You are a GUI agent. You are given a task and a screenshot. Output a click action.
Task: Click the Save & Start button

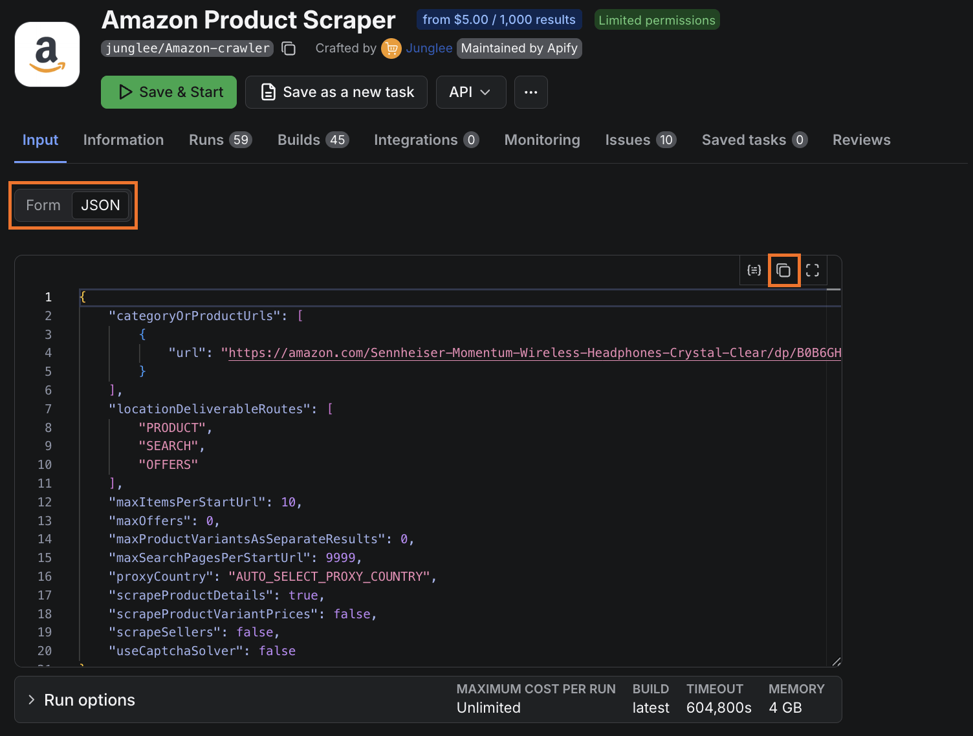click(x=169, y=92)
